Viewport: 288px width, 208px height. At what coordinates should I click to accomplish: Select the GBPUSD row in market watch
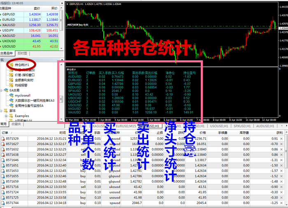point(29,14)
